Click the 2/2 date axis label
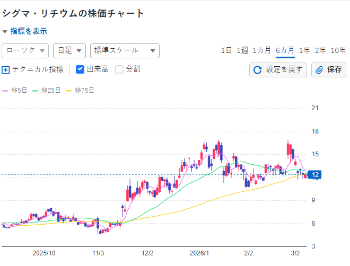 [x=248, y=253]
